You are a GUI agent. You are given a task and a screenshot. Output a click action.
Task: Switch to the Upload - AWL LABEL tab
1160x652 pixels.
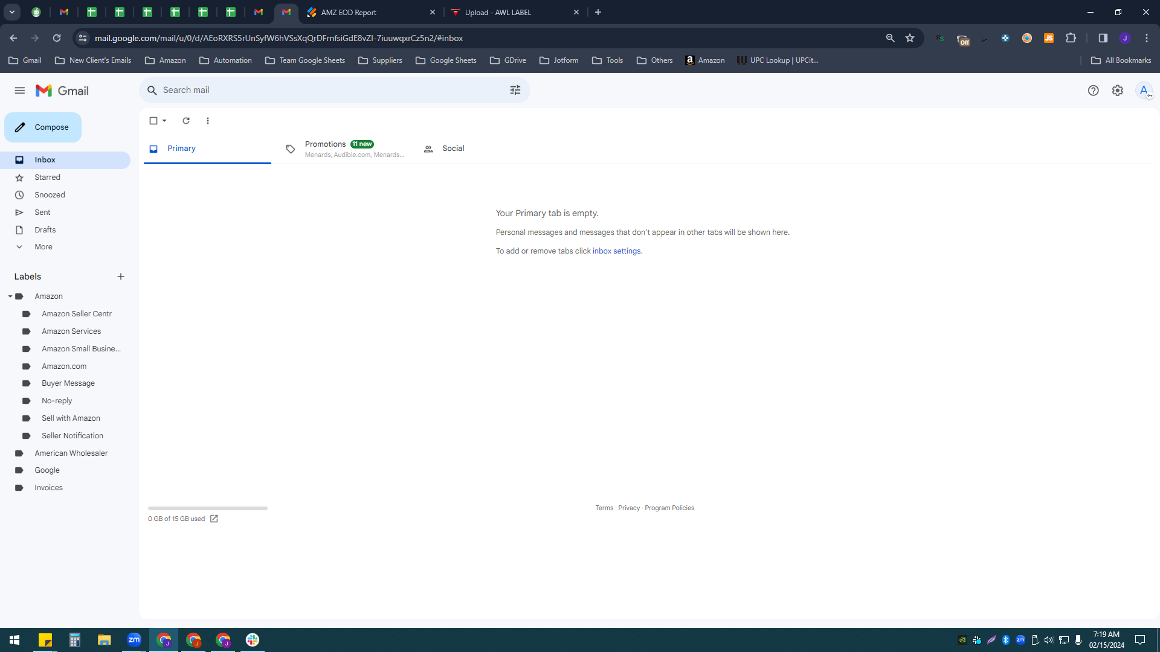(x=515, y=12)
